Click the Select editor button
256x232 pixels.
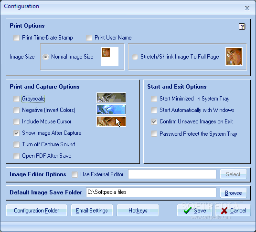[x=233, y=174]
